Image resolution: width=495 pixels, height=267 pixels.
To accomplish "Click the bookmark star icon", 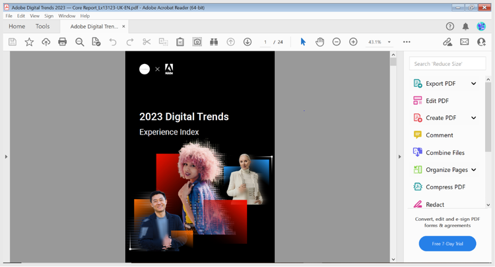I will [29, 42].
